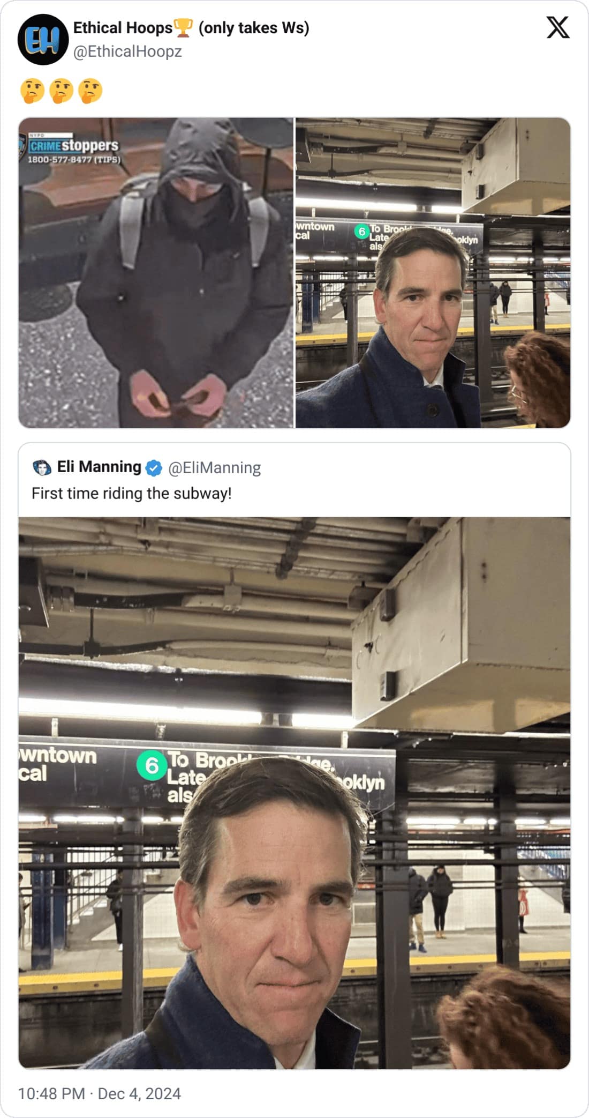Click the @EliManning handle
The width and height of the screenshot is (589, 1118).
(x=214, y=468)
